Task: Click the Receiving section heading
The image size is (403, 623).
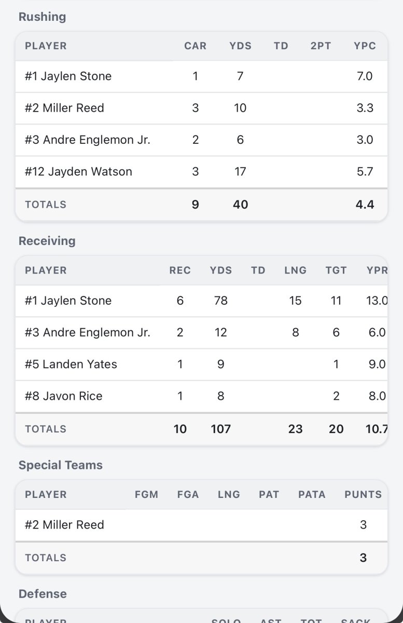Action: pos(47,241)
